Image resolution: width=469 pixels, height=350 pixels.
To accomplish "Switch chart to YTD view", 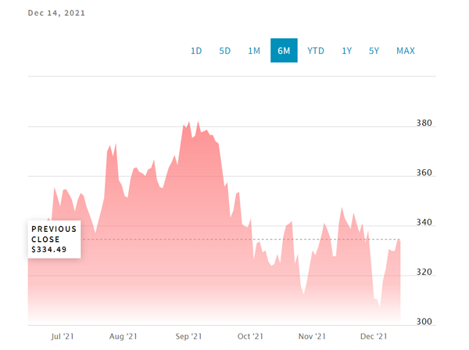I will [316, 51].
